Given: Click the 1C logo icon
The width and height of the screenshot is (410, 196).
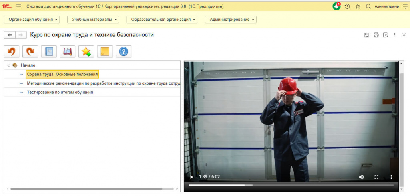Looking at the screenshot, I should click(7, 6).
